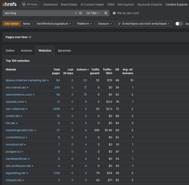Open podigee.io website link

pyautogui.click(x=13, y=151)
